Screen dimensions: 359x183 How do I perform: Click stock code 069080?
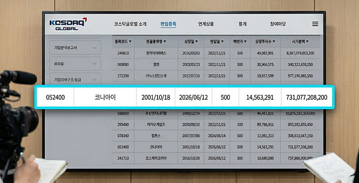(x=123, y=64)
